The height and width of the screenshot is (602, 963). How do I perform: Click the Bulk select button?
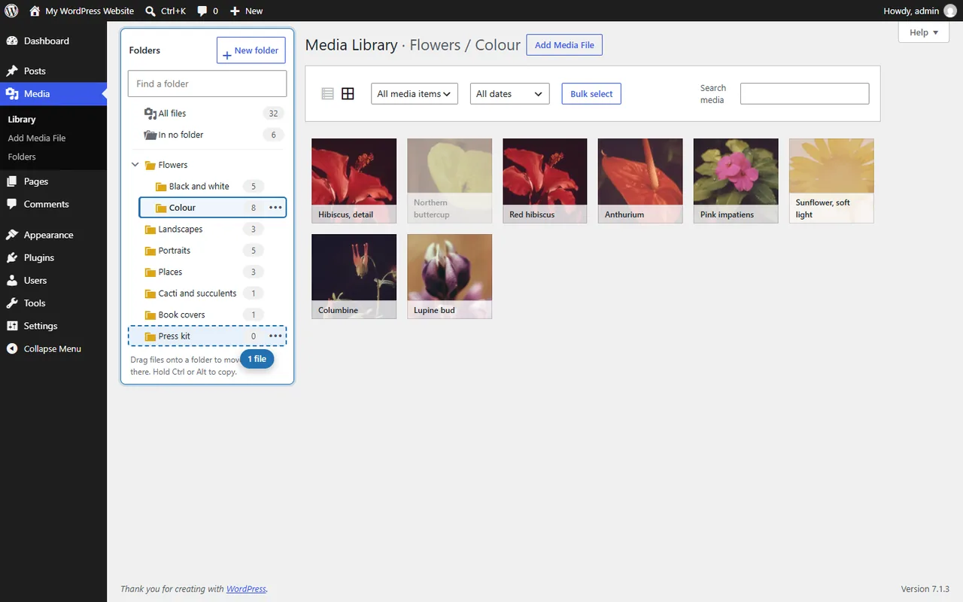(591, 94)
